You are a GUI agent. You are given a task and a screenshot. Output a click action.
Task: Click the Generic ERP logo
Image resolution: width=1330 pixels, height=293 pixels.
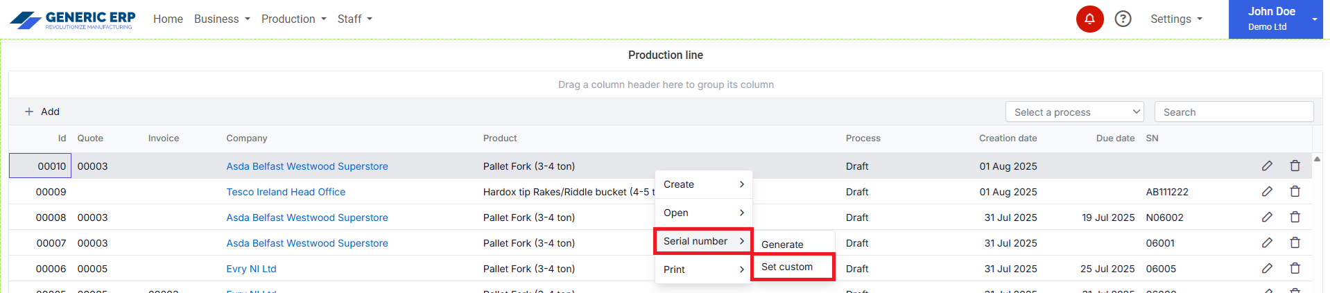tap(73, 19)
